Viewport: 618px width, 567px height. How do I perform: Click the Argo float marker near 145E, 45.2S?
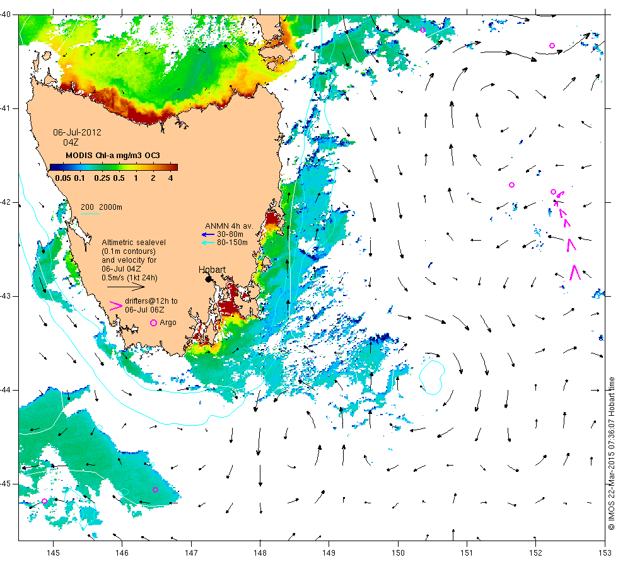[44, 501]
